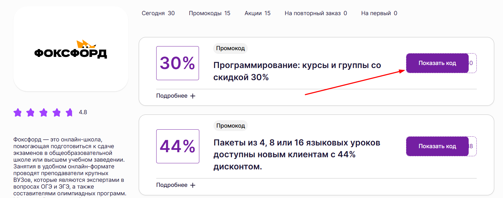
Task: Click the Промокод label on the first offer
Action: [x=230, y=48]
